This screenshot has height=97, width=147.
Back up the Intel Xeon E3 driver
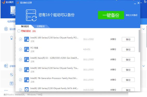tap(128, 60)
